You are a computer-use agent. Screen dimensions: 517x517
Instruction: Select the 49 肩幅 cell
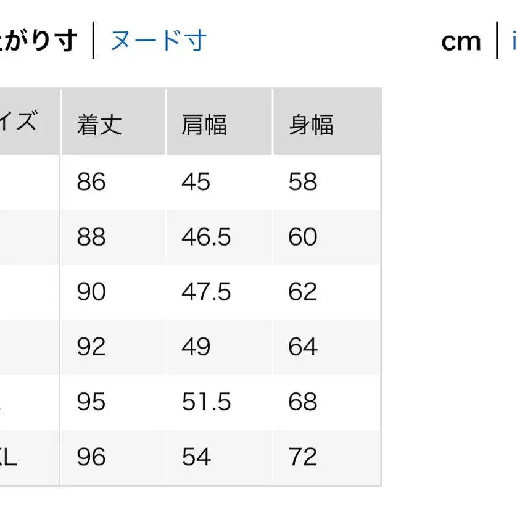click(196, 347)
